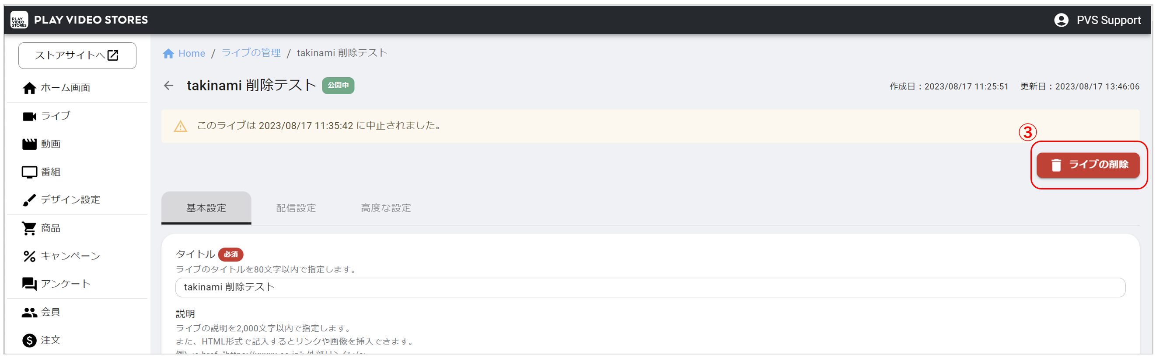Click the PVS Support account avatar
1156x358 pixels.
[1061, 20]
